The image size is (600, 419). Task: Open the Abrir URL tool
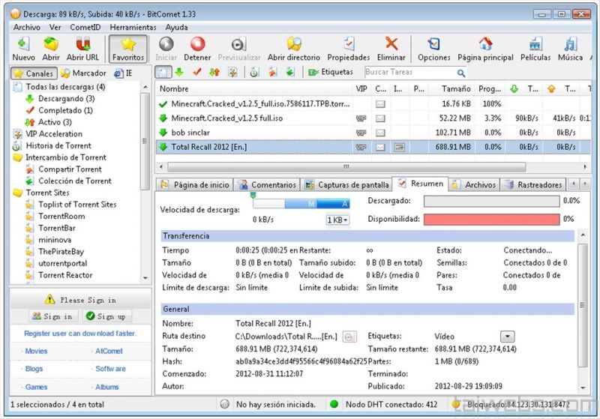(x=82, y=48)
